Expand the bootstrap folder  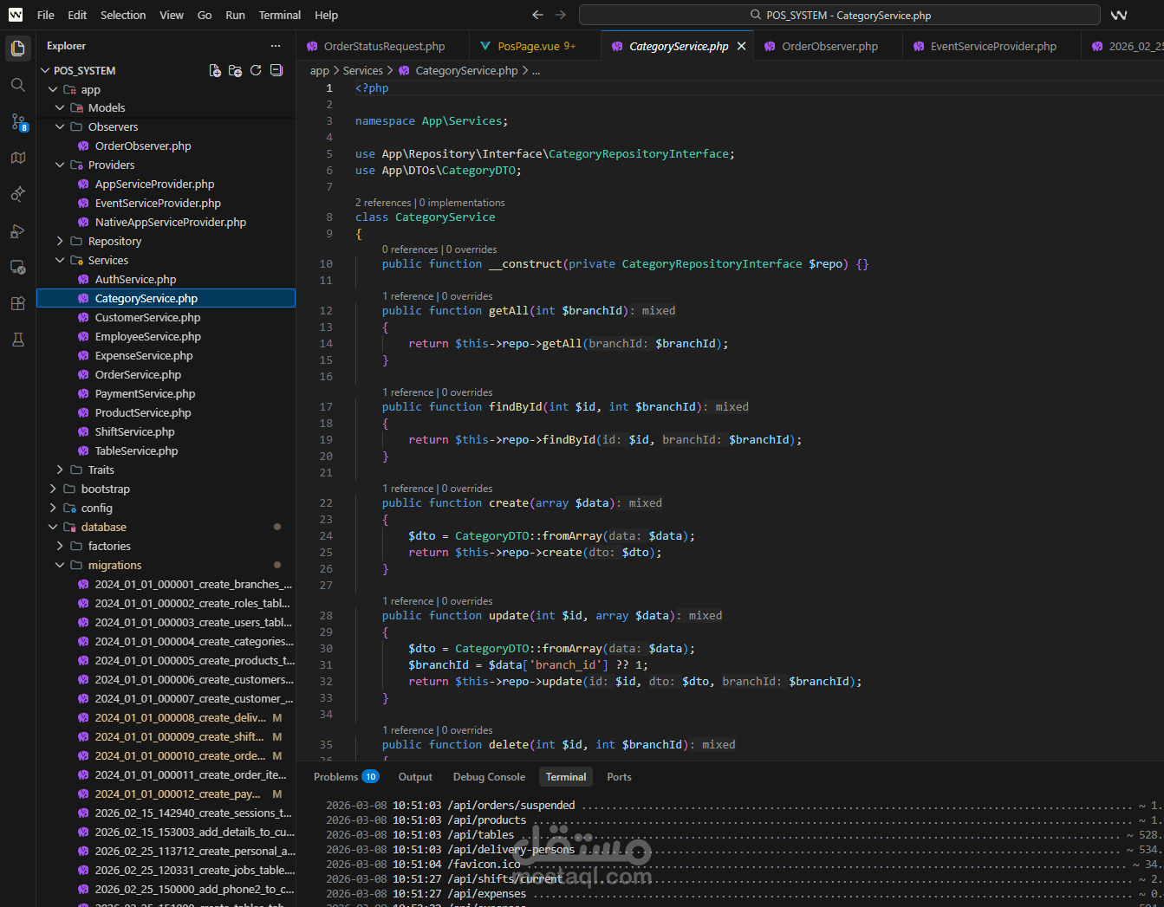[105, 489]
